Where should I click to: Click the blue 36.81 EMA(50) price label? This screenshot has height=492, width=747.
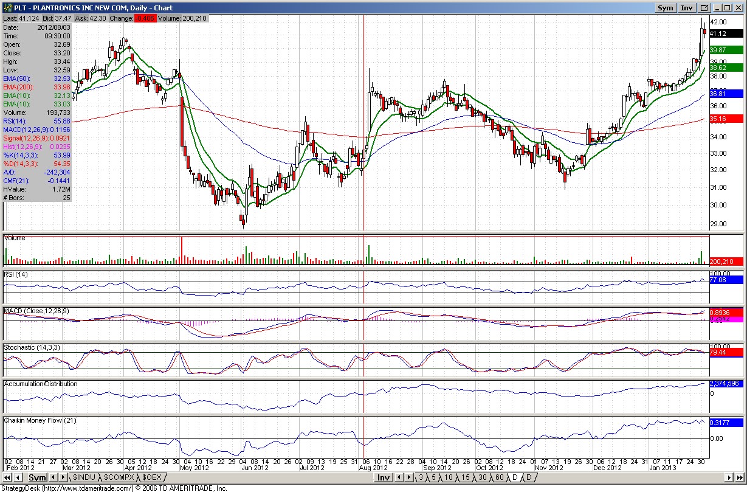pyautogui.click(x=726, y=94)
